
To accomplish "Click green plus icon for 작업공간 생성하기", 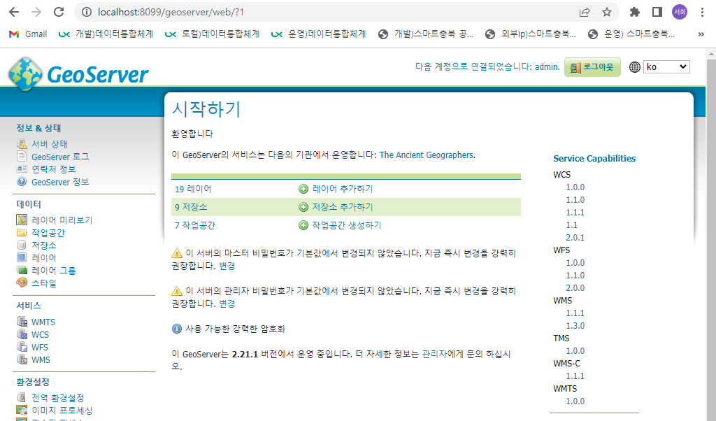I will 303,225.
